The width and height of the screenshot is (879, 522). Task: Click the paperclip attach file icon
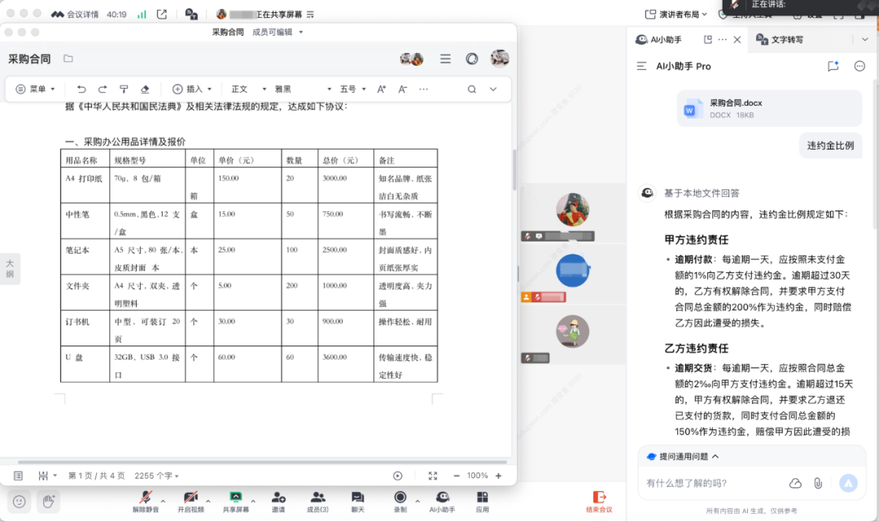pyautogui.click(x=818, y=483)
